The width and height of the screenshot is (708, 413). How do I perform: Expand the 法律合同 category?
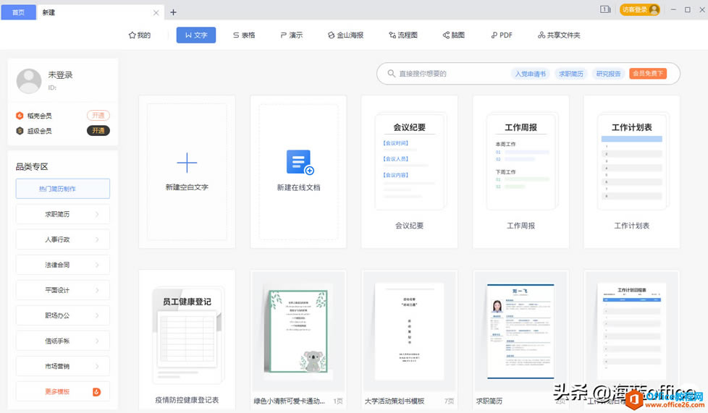[63, 265]
